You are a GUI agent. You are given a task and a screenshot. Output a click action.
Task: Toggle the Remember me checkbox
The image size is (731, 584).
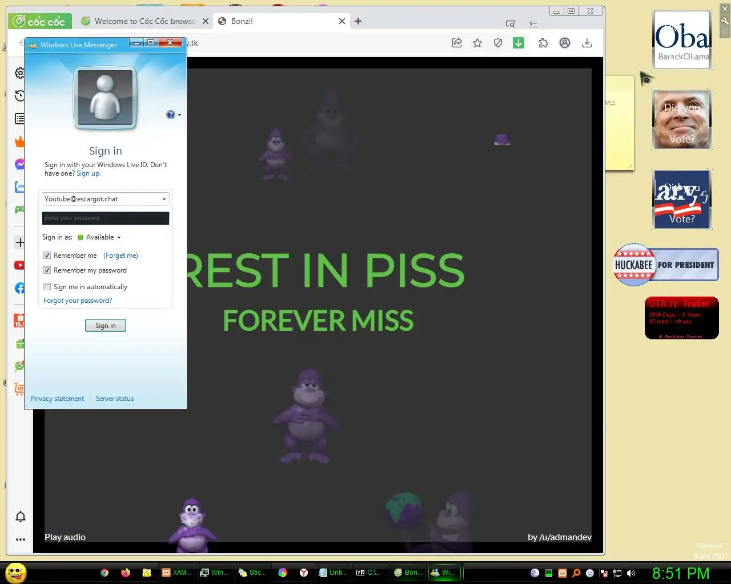47,255
